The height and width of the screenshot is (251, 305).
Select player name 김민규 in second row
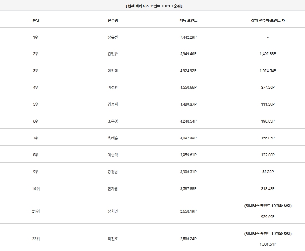pos(113,53)
